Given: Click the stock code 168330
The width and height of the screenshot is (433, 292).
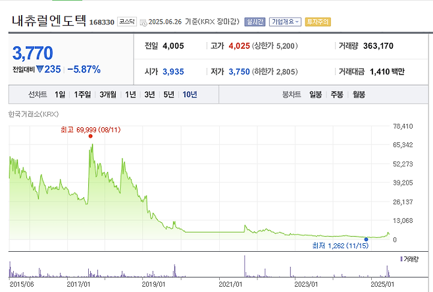Looking at the screenshot, I should click(x=101, y=22).
